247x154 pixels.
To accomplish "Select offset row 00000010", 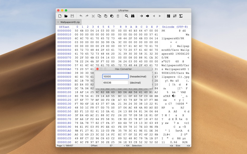I will [x=64, y=34].
